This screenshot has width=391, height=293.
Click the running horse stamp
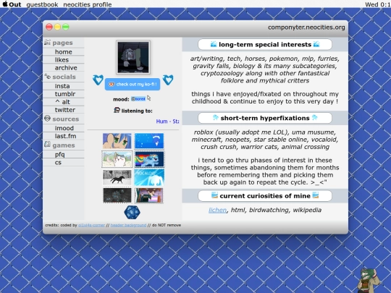pos(117,177)
